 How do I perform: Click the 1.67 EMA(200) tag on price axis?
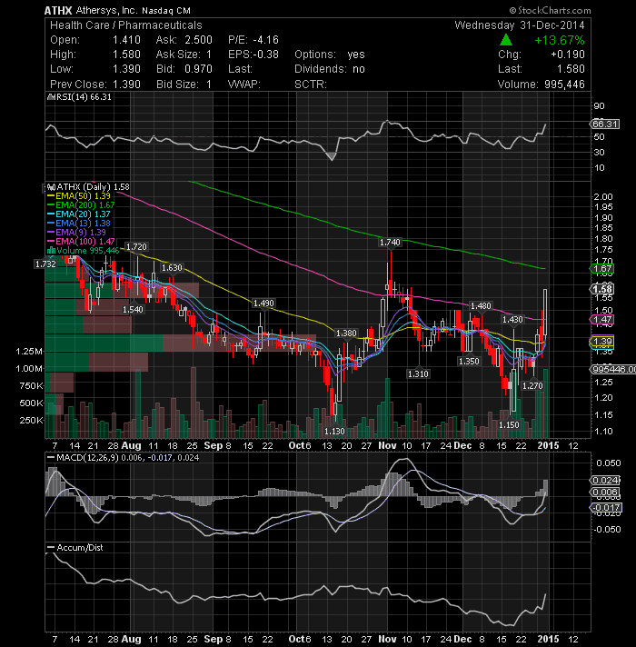(602, 269)
